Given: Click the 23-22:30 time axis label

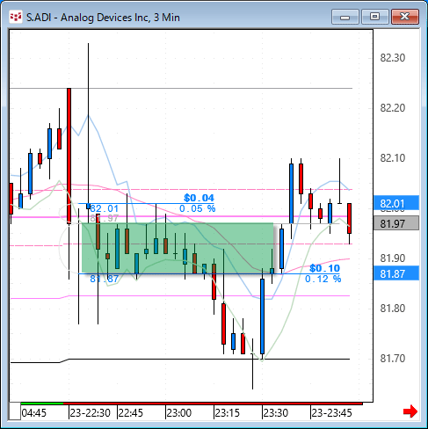Looking at the screenshot, I should [x=90, y=413].
